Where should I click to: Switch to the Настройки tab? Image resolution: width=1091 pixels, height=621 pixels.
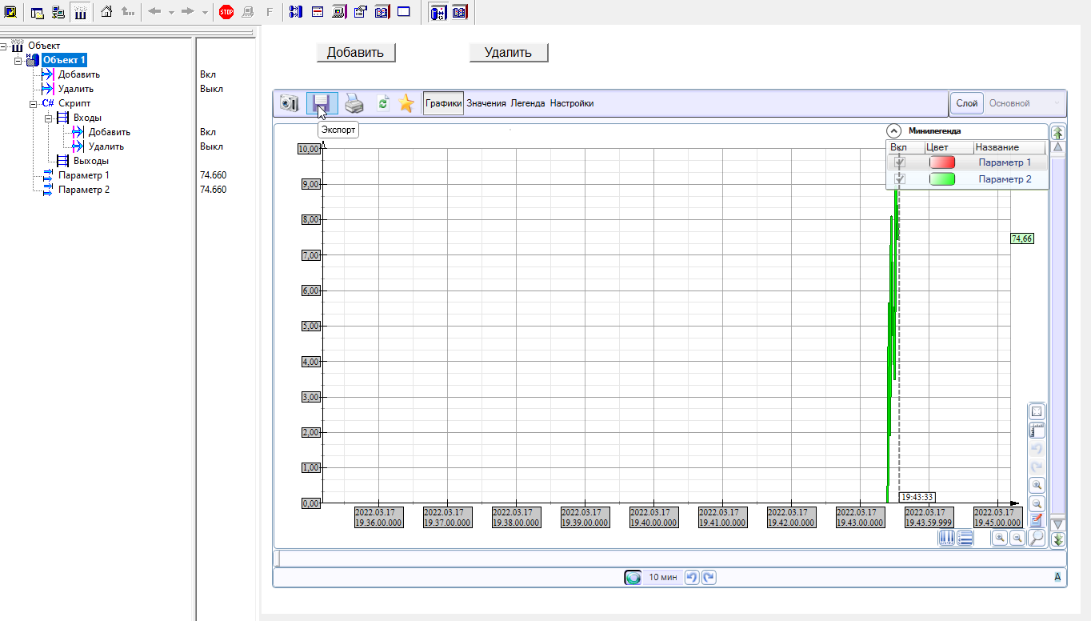point(572,103)
